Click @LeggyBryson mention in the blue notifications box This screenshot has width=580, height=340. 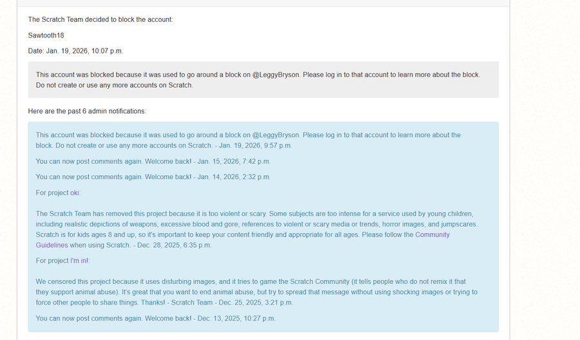point(276,135)
